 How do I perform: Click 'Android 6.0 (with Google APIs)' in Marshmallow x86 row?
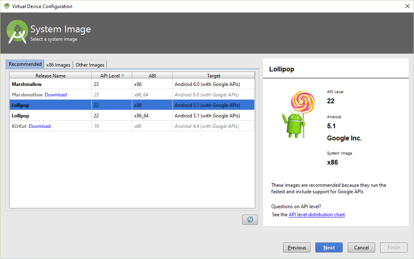pyautogui.click(x=207, y=84)
